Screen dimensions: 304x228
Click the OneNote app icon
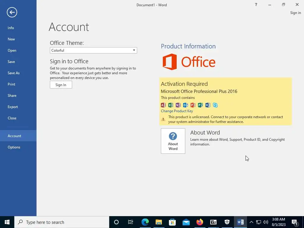pos(178,105)
